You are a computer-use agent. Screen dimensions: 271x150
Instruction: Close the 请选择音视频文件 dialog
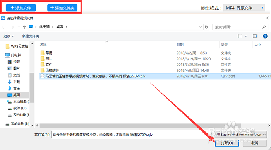tap(267, 18)
